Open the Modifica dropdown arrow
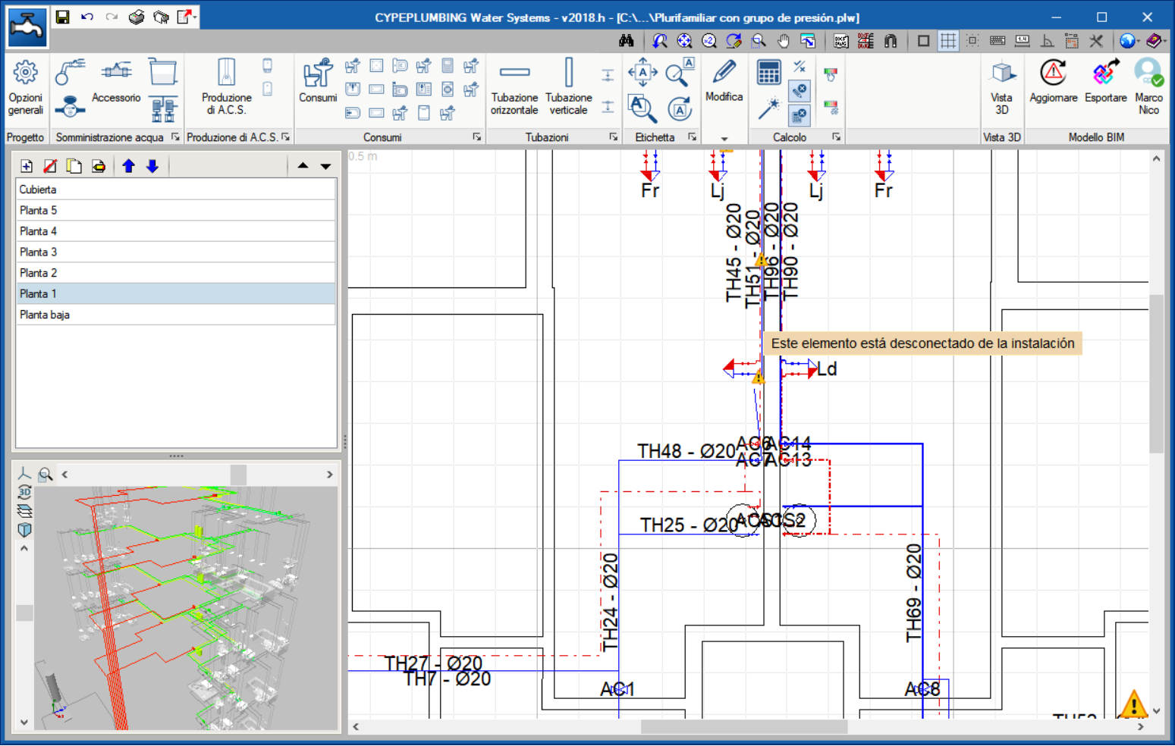Image resolution: width=1175 pixels, height=746 pixels. (x=724, y=139)
